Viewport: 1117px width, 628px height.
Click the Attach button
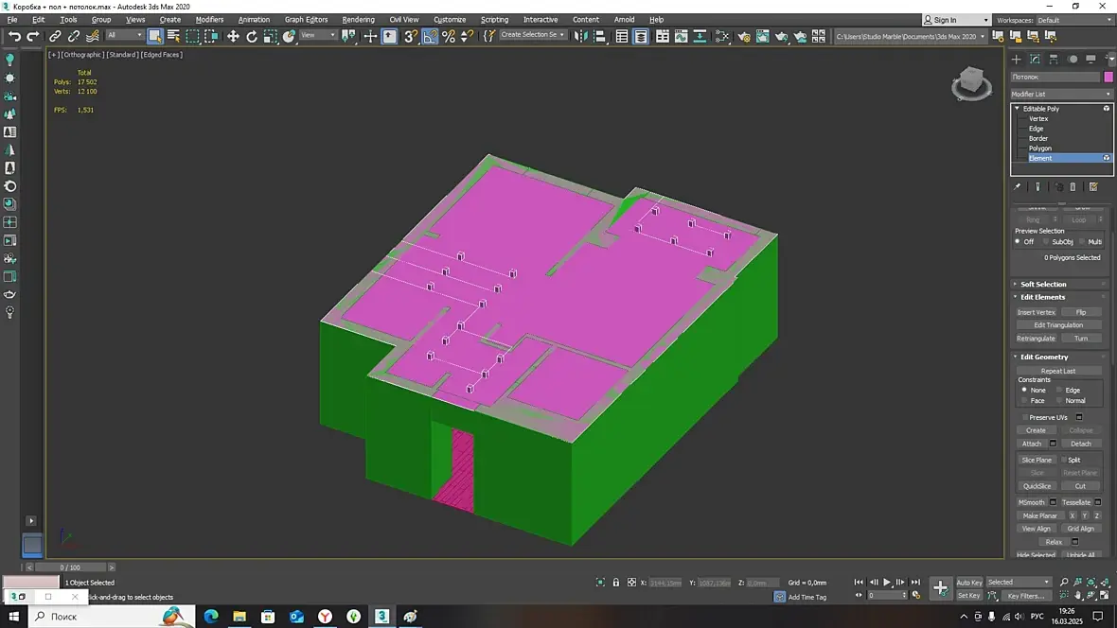click(x=1031, y=444)
